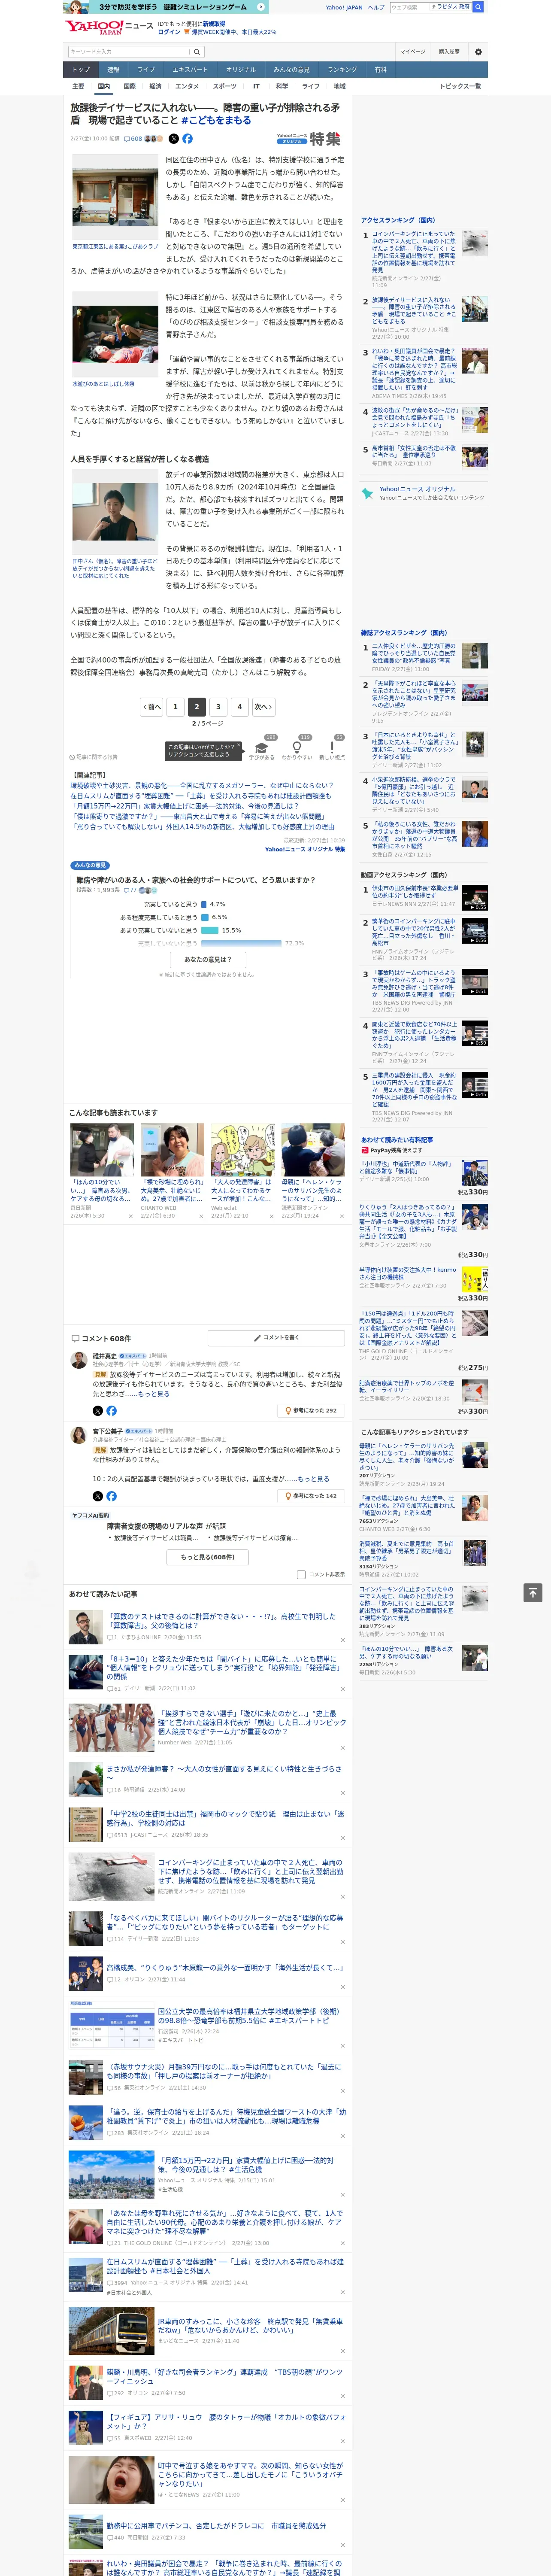Select エキスパート in main navigation
This screenshot has height=2576, width=551.
tap(190, 70)
